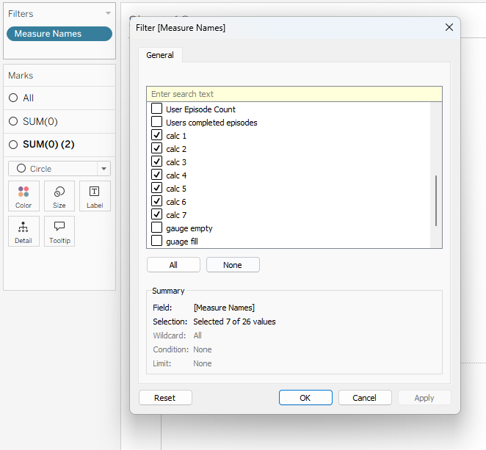
Task: Open the Size marks card
Action: point(59,196)
